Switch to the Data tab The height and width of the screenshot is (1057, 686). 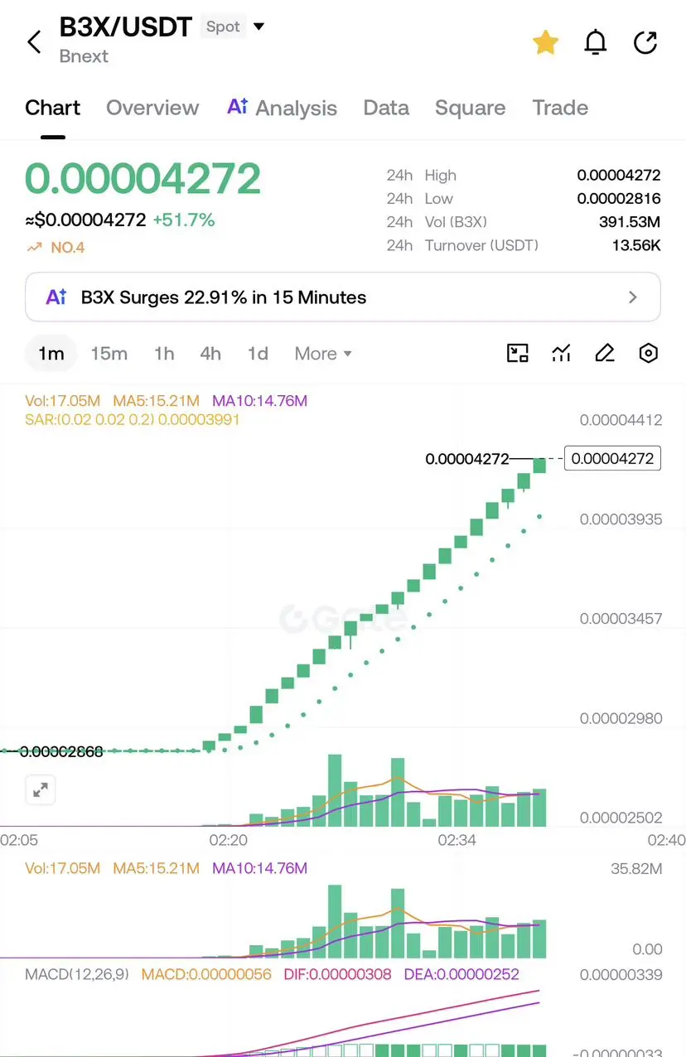[x=386, y=108]
